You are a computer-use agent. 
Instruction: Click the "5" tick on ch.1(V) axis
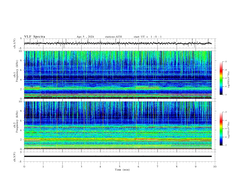pyautogui.click(x=21, y=38)
